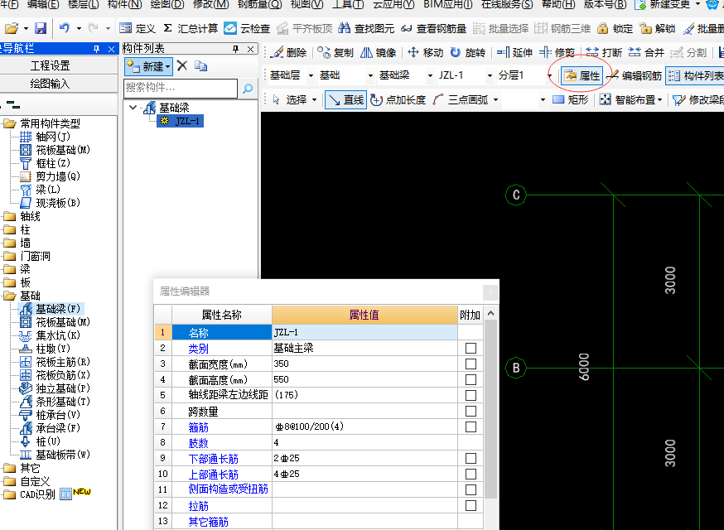Use the 延伸 extend tool
Screen dimensions: 724x530
514,53
